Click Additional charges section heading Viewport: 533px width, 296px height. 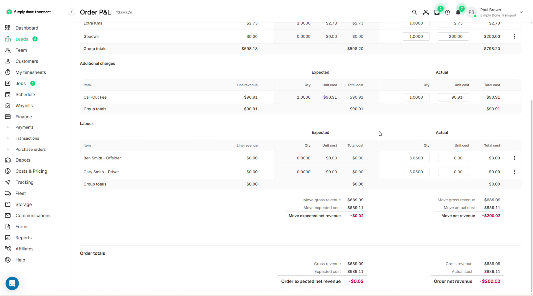point(97,63)
